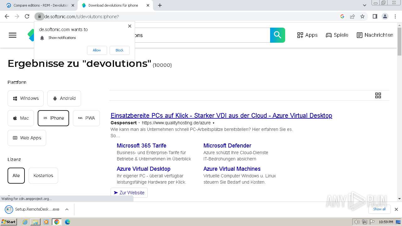Open media player from the taskbar
402x226 pixels.
(46, 222)
